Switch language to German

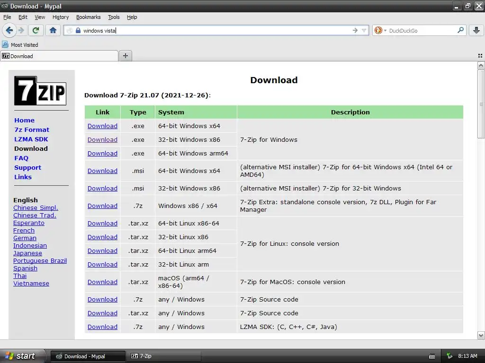click(x=25, y=238)
